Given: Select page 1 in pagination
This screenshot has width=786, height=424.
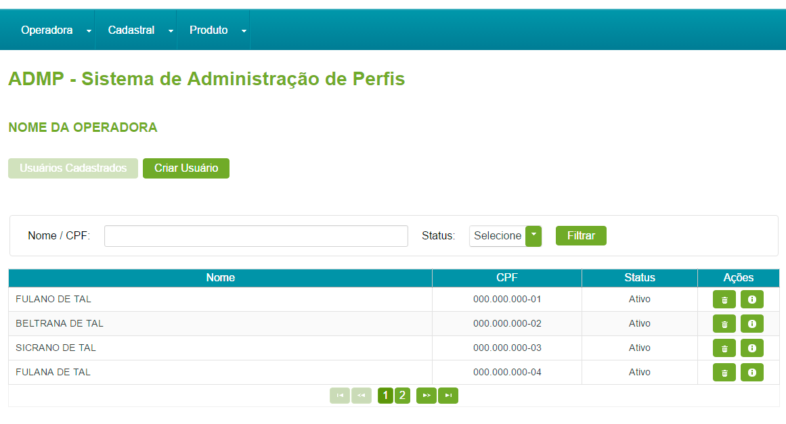Looking at the screenshot, I should point(385,395).
